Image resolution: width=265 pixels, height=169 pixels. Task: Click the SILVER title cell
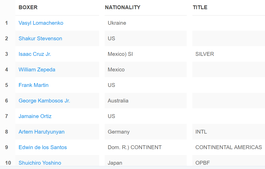pyautogui.click(x=205, y=54)
